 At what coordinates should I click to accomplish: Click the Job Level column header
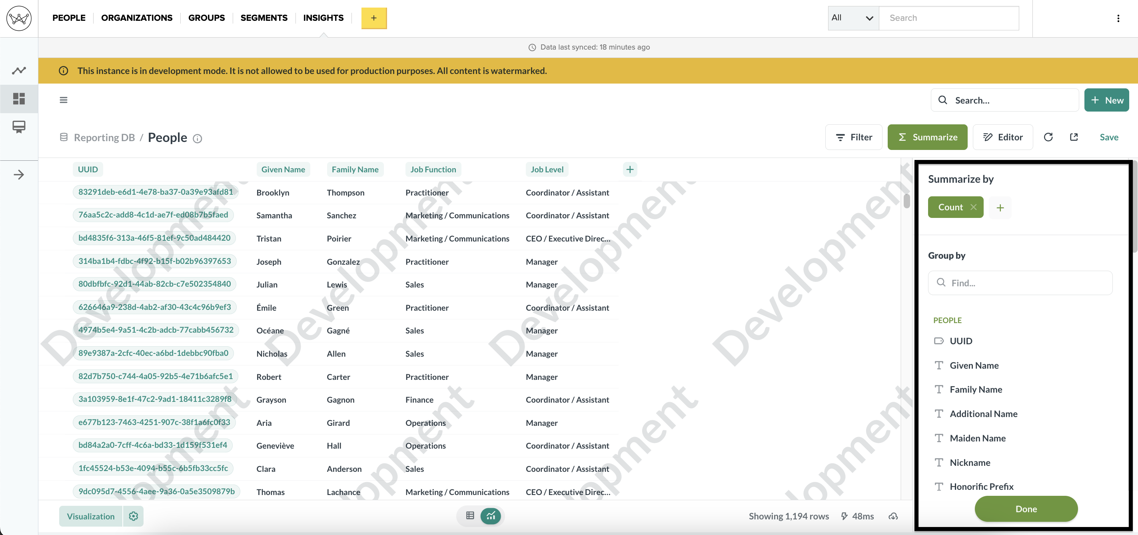point(547,169)
